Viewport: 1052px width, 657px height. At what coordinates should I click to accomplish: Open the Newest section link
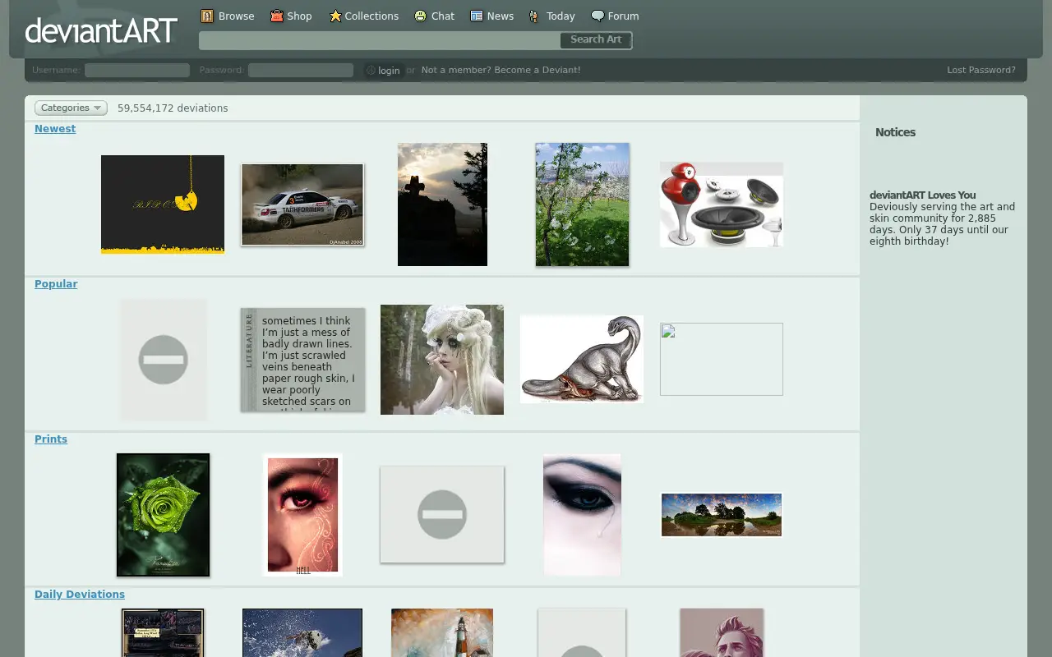point(55,129)
